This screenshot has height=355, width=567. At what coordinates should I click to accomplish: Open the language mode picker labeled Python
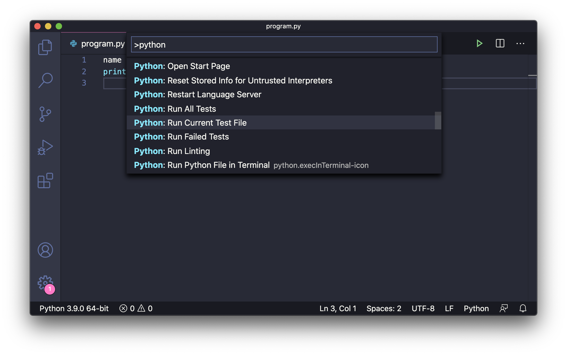point(476,308)
